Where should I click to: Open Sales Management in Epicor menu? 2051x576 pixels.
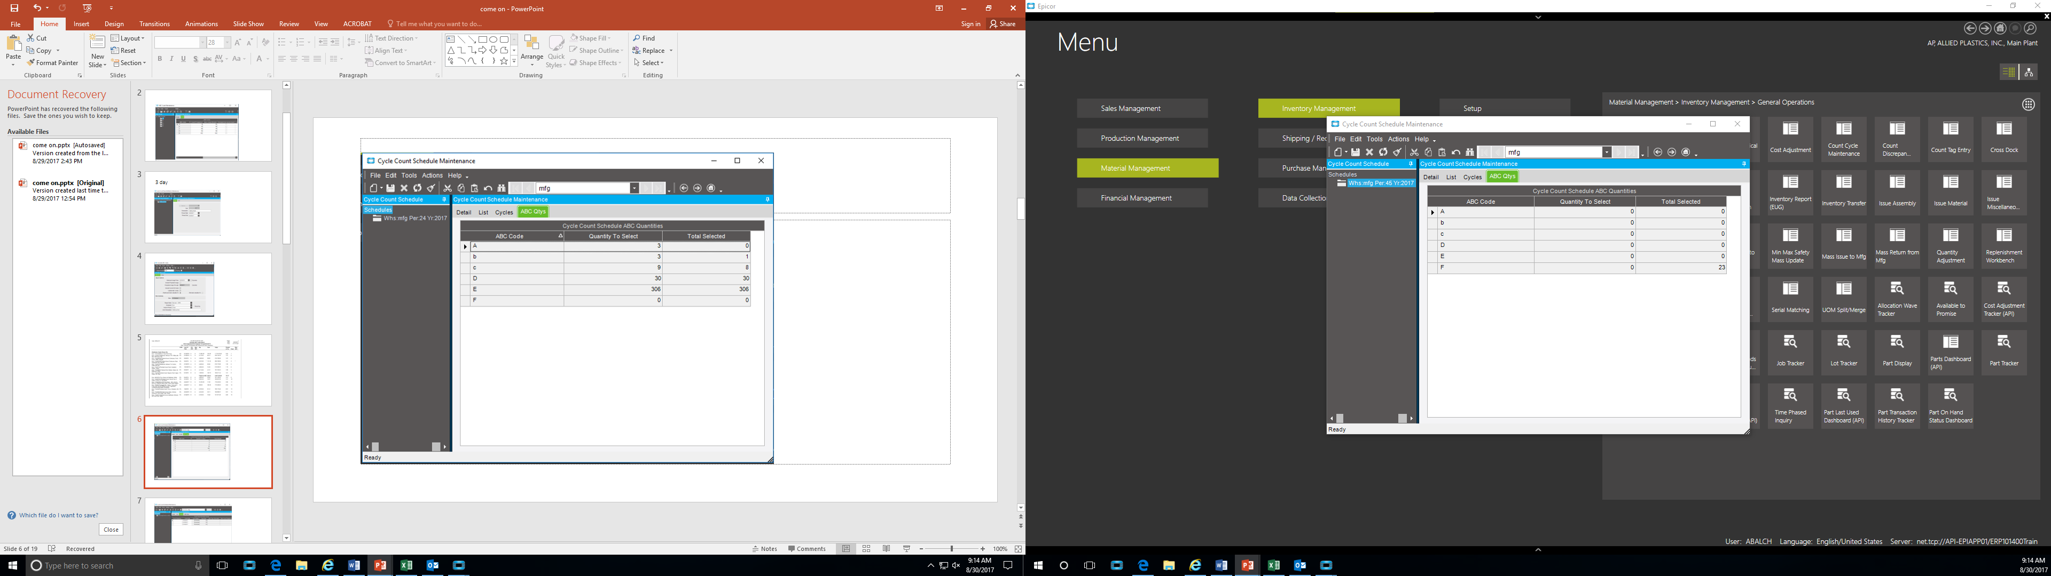(x=1142, y=108)
